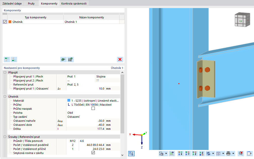Click the settings scrollbar up arrow
The width and height of the screenshot is (254, 159).
click(122, 72)
